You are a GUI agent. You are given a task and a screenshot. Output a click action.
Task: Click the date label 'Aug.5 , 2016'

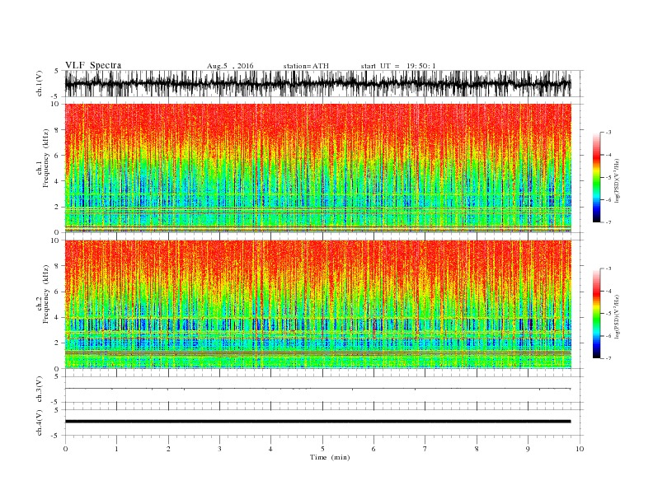point(230,66)
